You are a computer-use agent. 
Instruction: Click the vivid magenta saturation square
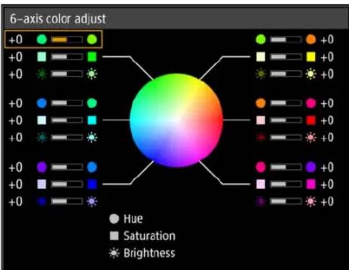[x=311, y=184]
